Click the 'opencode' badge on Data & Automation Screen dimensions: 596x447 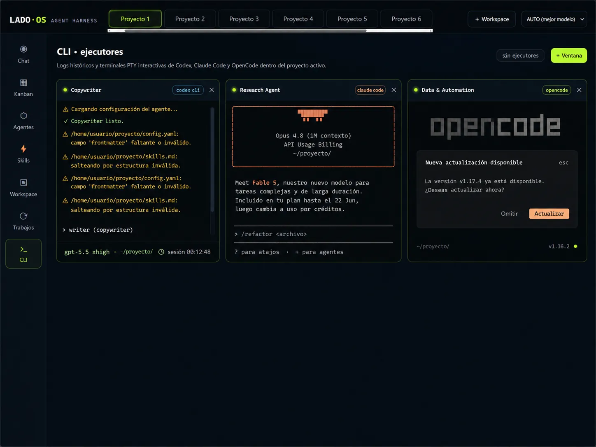coord(556,90)
